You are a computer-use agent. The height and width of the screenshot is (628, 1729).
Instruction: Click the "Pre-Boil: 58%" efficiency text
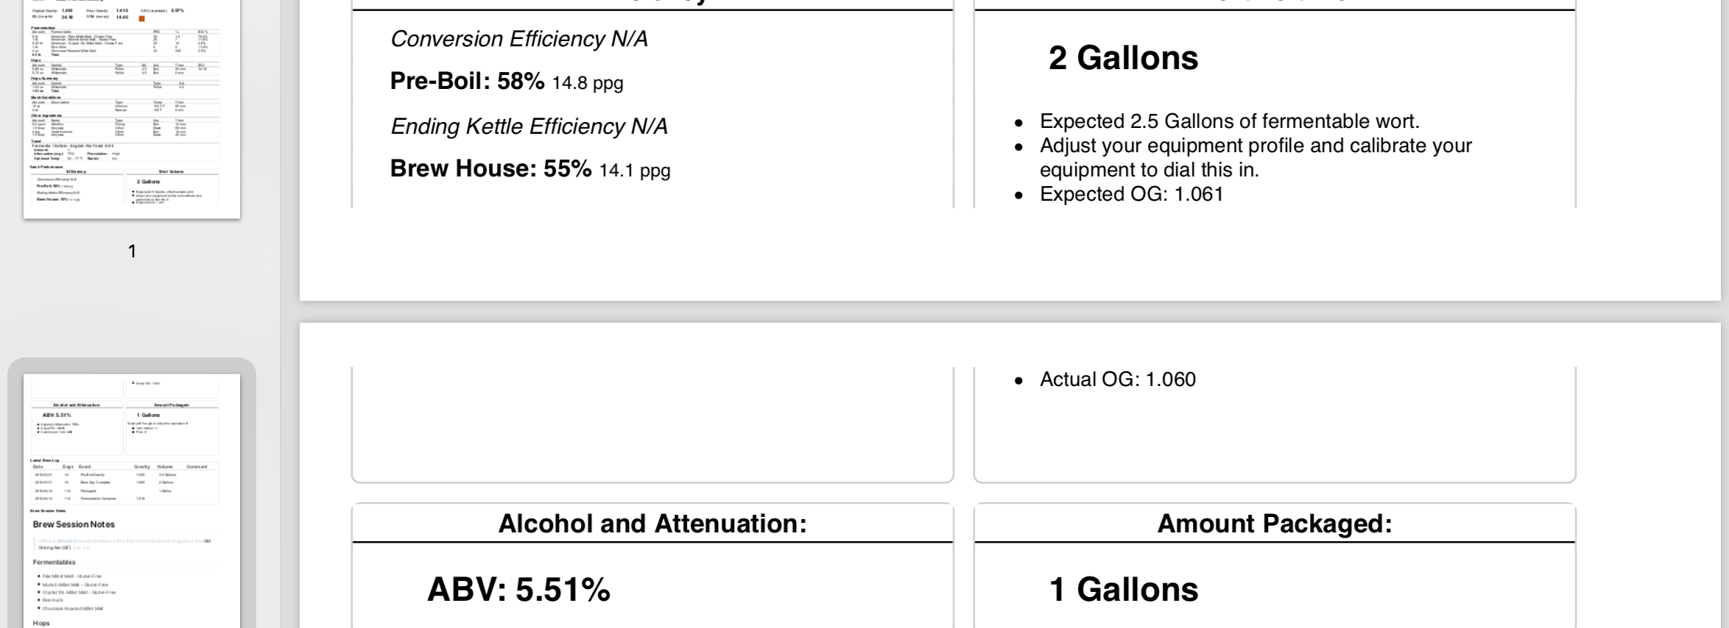(467, 82)
